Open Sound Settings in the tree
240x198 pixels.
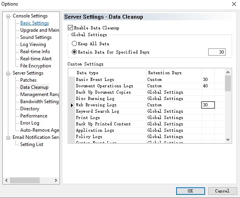coord(36,37)
